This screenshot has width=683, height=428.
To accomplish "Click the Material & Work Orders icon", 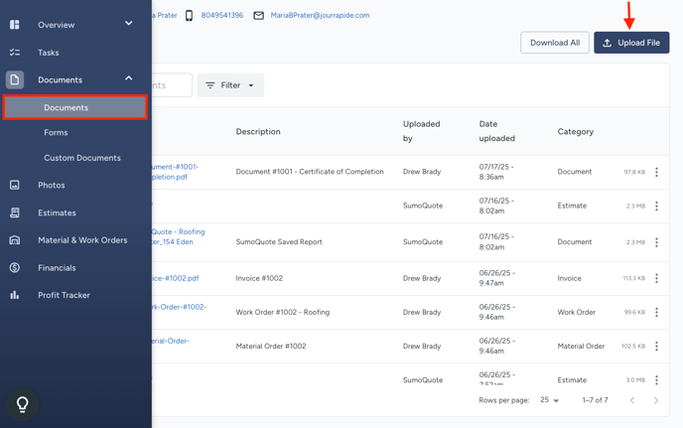I will (x=14, y=240).
